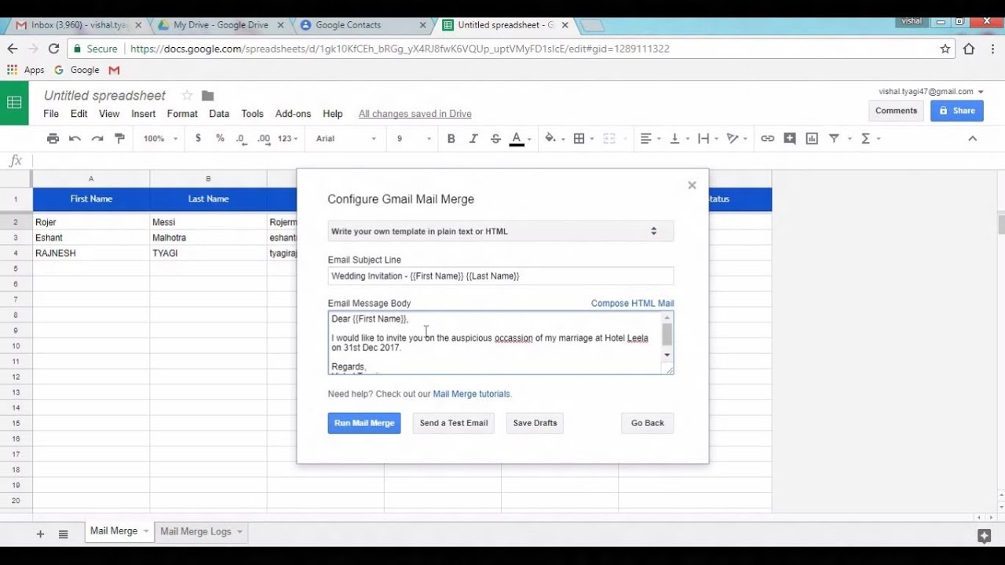This screenshot has height=565, width=1005.
Task: Expand the Mail Merge Logs tab menu
Action: [239, 531]
